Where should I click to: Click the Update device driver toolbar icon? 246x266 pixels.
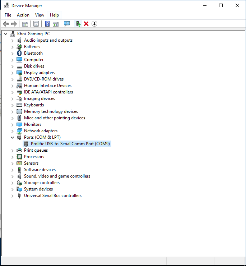[x=78, y=24]
